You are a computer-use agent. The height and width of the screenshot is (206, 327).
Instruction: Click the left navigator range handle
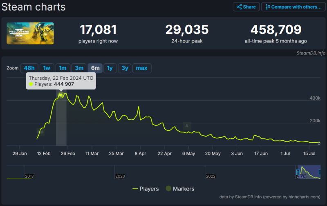298,172
